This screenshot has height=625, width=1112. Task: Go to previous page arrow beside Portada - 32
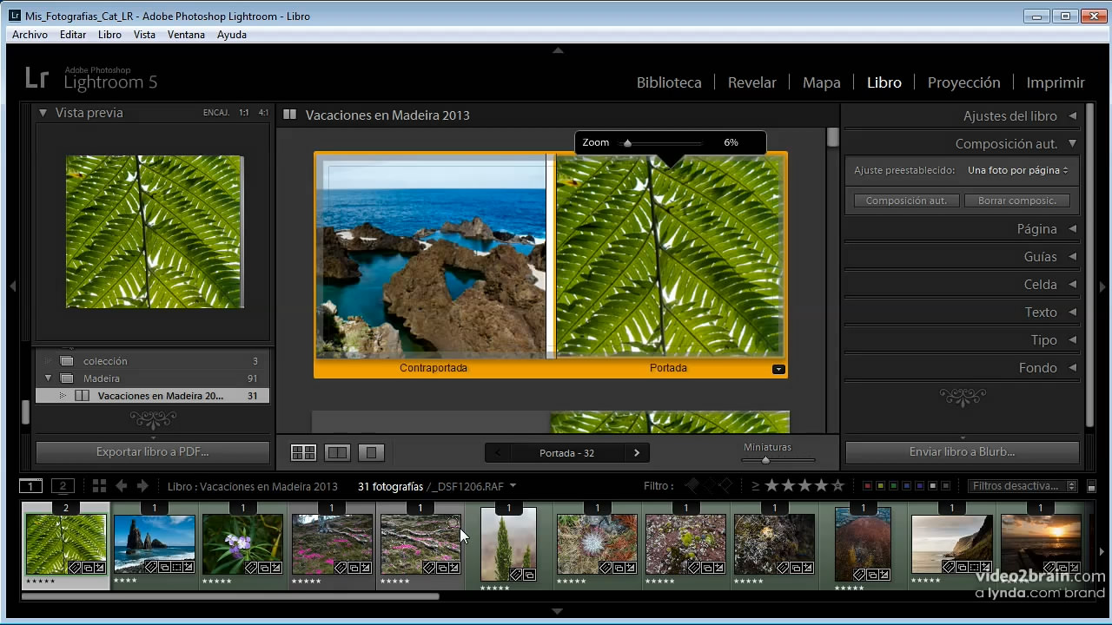click(x=497, y=452)
